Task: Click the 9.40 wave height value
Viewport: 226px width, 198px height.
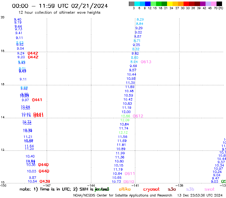Action: click(18, 19)
